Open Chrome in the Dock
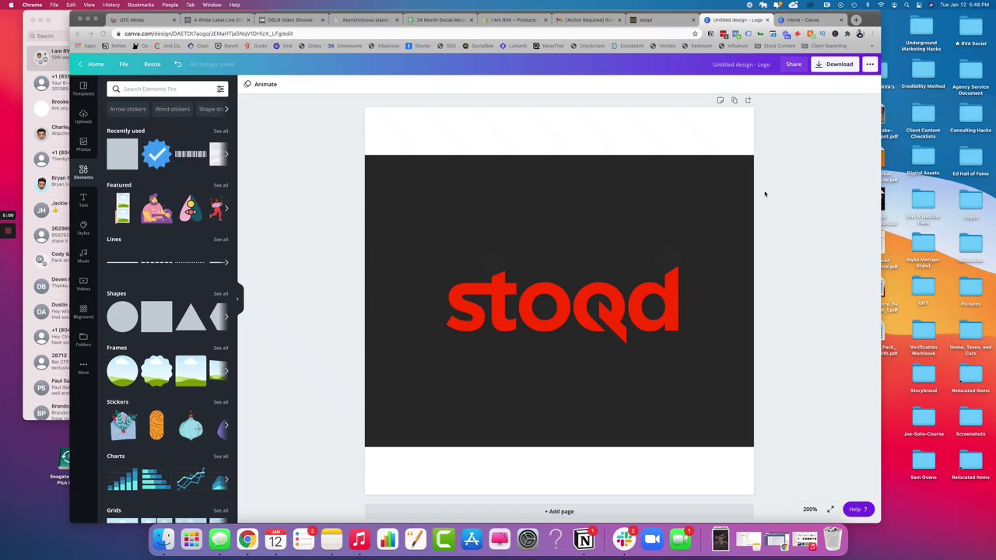996x560 pixels. pos(247,539)
